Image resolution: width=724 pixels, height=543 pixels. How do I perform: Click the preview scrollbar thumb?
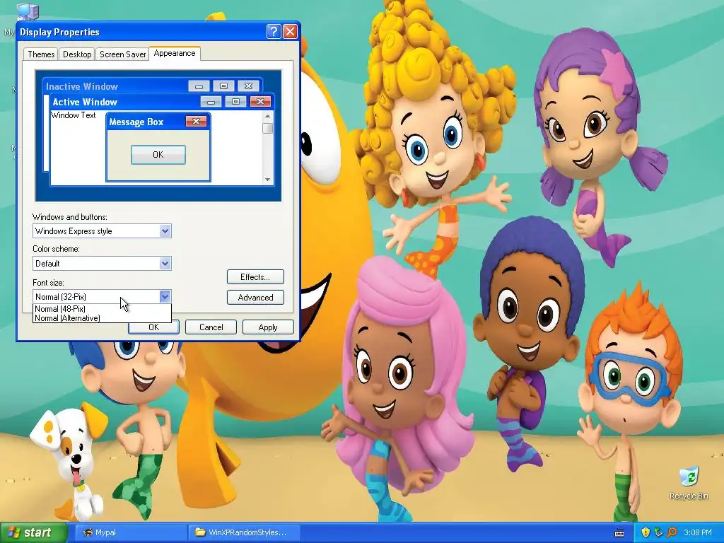click(267, 128)
